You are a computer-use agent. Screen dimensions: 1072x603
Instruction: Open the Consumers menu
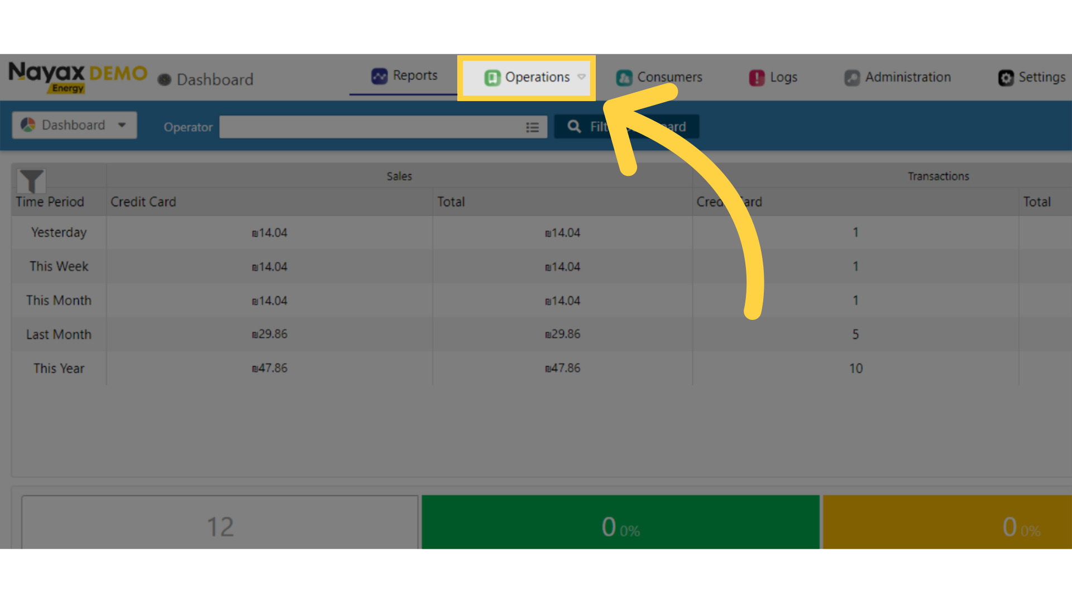click(669, 77)
